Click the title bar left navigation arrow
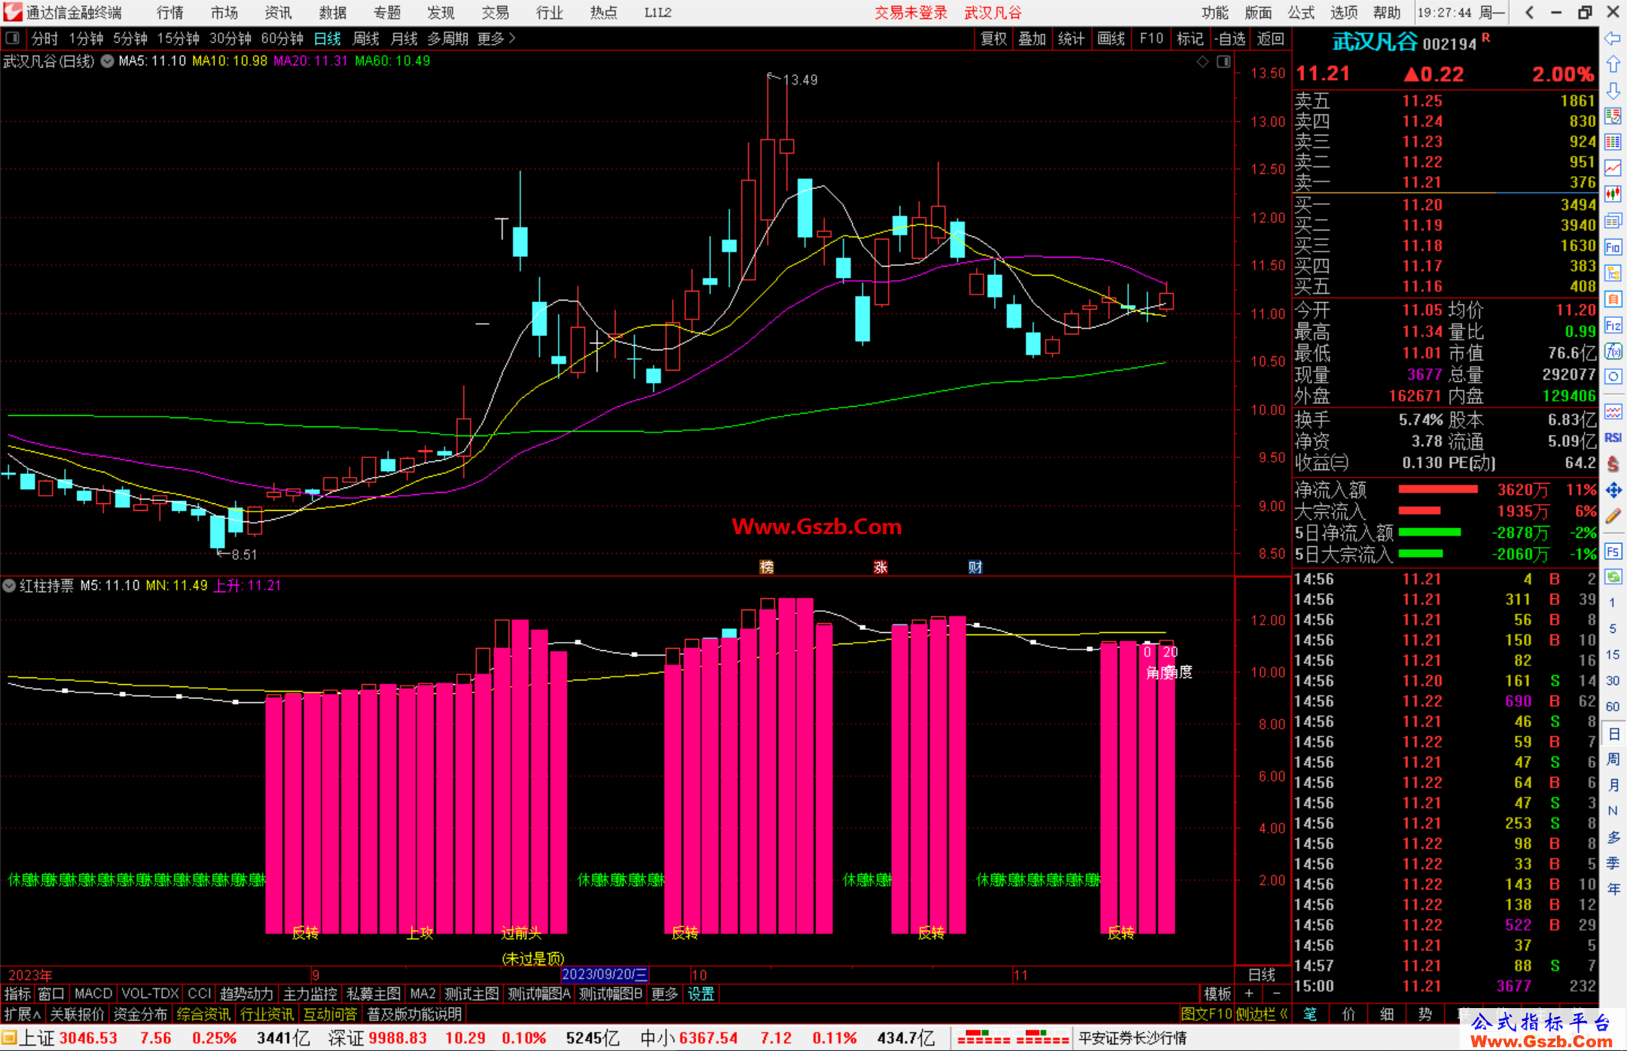 [x=1529, y=12]
